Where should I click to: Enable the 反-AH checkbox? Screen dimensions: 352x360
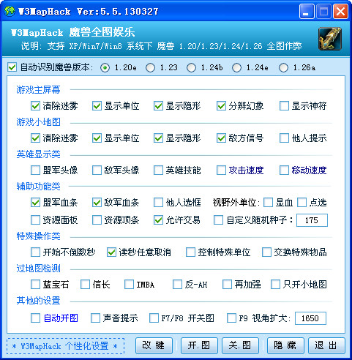point(177,285)
